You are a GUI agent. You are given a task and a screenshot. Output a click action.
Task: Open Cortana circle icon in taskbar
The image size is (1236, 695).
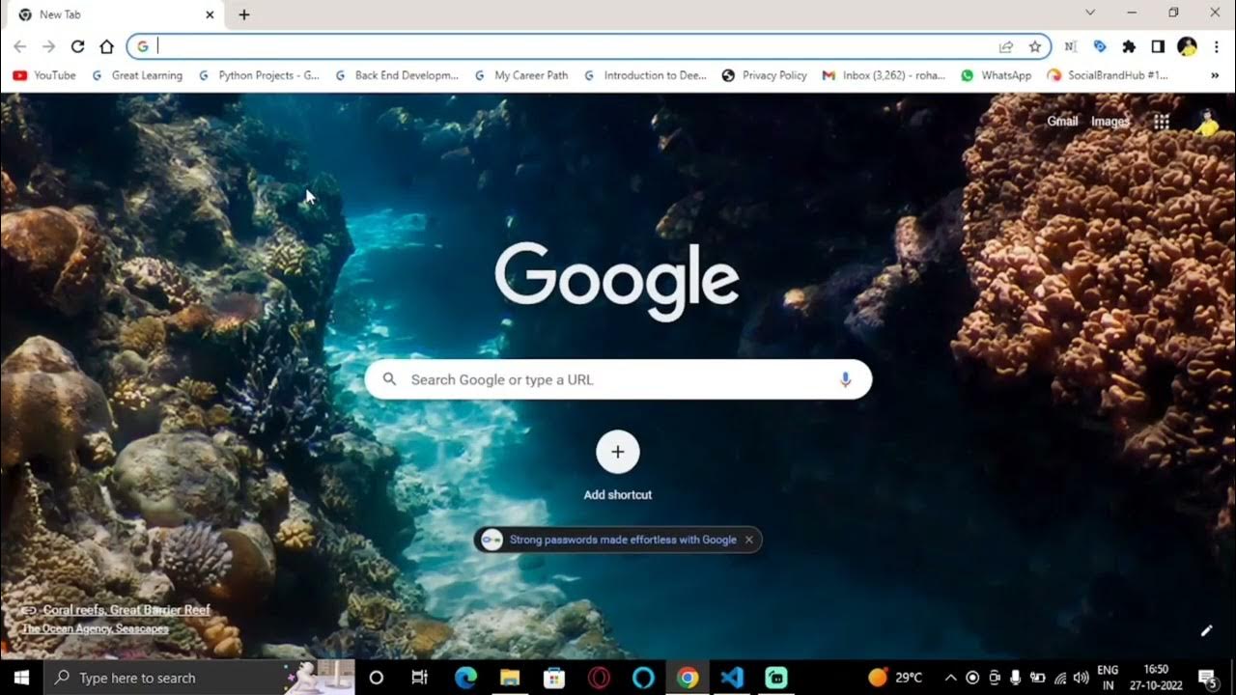[x=377, y=678]
